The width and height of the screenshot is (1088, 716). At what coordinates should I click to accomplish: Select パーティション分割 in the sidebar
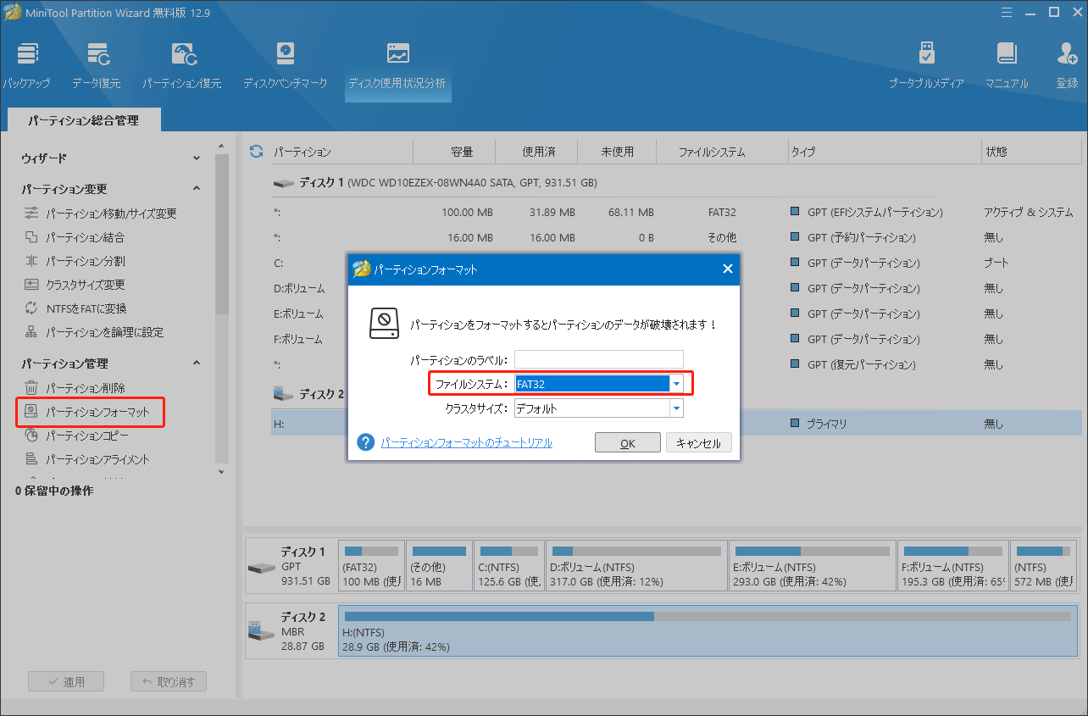coord(75,261)
